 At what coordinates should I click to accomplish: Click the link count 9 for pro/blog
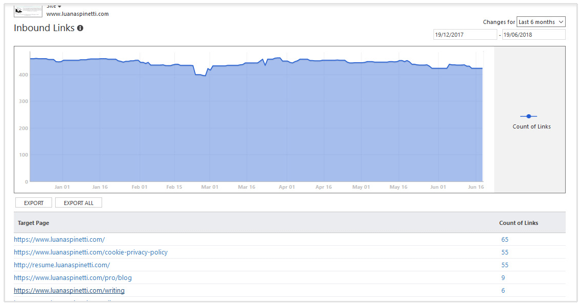click(503, 277)
